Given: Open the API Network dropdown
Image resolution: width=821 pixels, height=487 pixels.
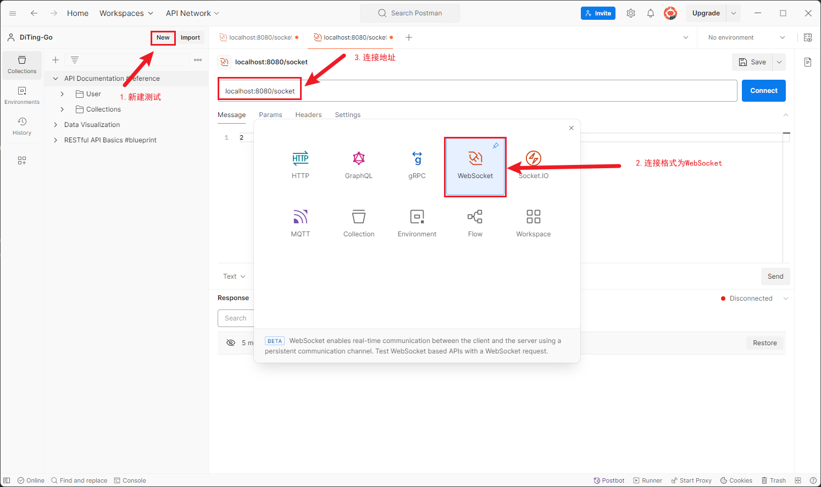Looking at the screenshot, I should (x=192, y=13).
